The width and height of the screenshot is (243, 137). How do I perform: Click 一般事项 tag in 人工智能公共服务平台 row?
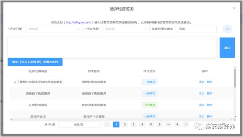point(150,82)
